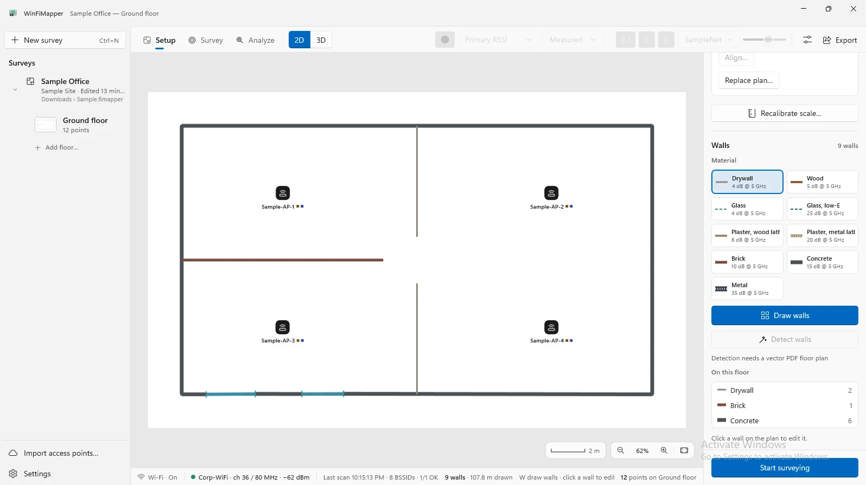Open the display options sliders icon
The width and height of the screenshot is (866, 485).
(807, 40)
